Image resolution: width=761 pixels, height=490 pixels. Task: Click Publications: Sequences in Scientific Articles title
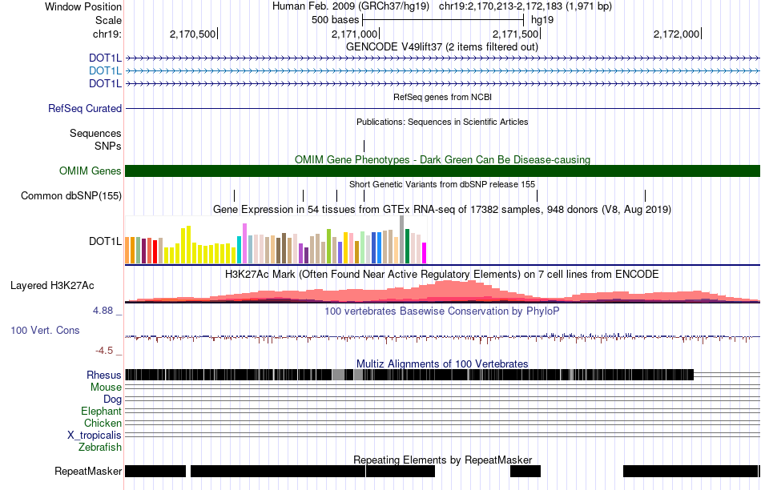[442, 122]
